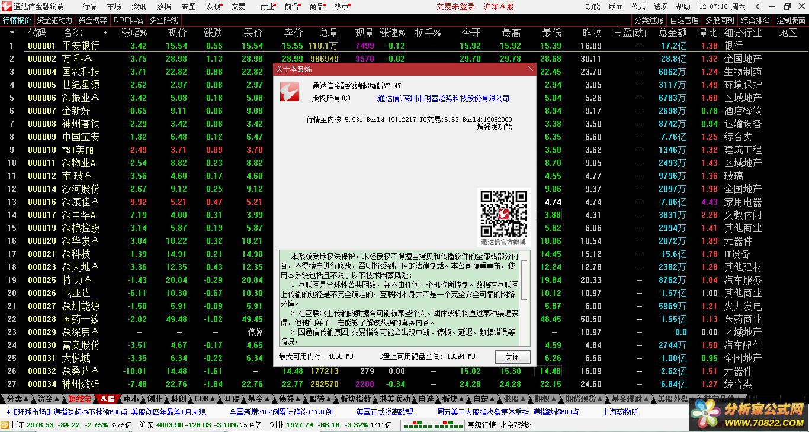The height and width of the screenshot is (432, 809).
Task: Select the 港美联动 bottom tab
Action: tap(394, 399)
